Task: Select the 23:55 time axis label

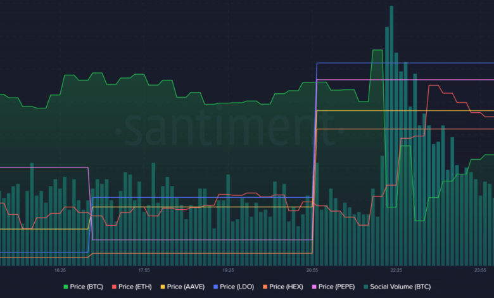Action: [481, 270]
